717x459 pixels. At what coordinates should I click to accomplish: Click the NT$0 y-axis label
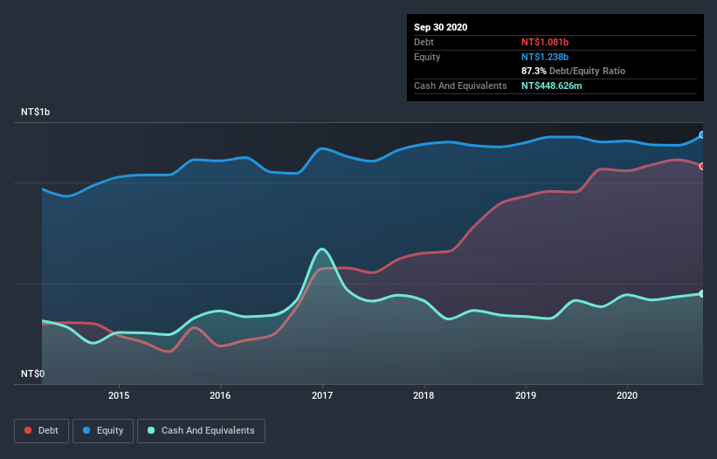pos(32,373)
